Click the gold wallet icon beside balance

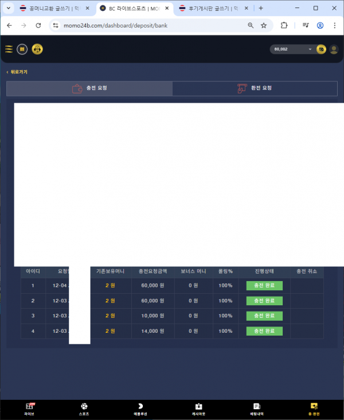(321, 49)
